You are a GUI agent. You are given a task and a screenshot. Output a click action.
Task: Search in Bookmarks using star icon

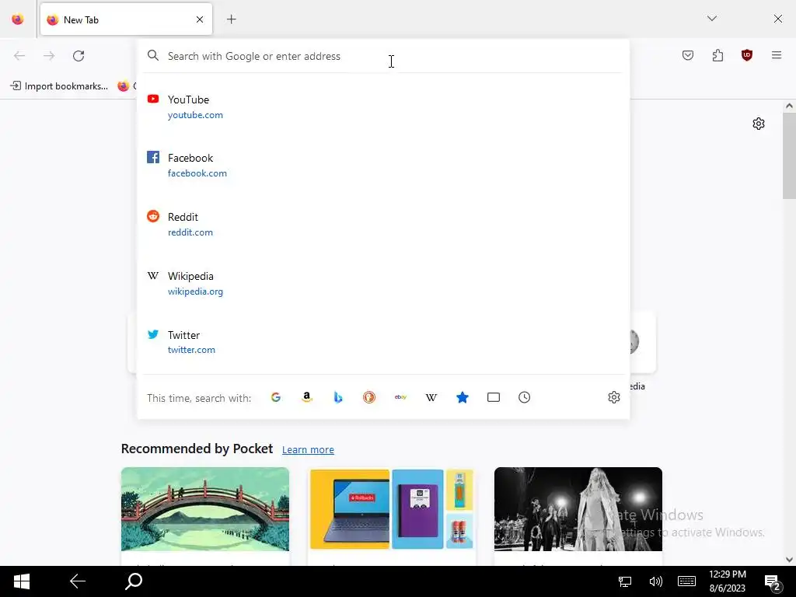[463, 397]
